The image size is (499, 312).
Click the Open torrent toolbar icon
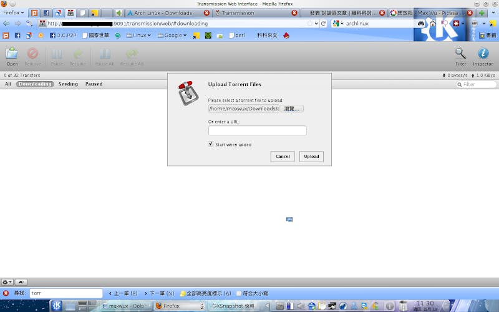[x=12, y=56]
